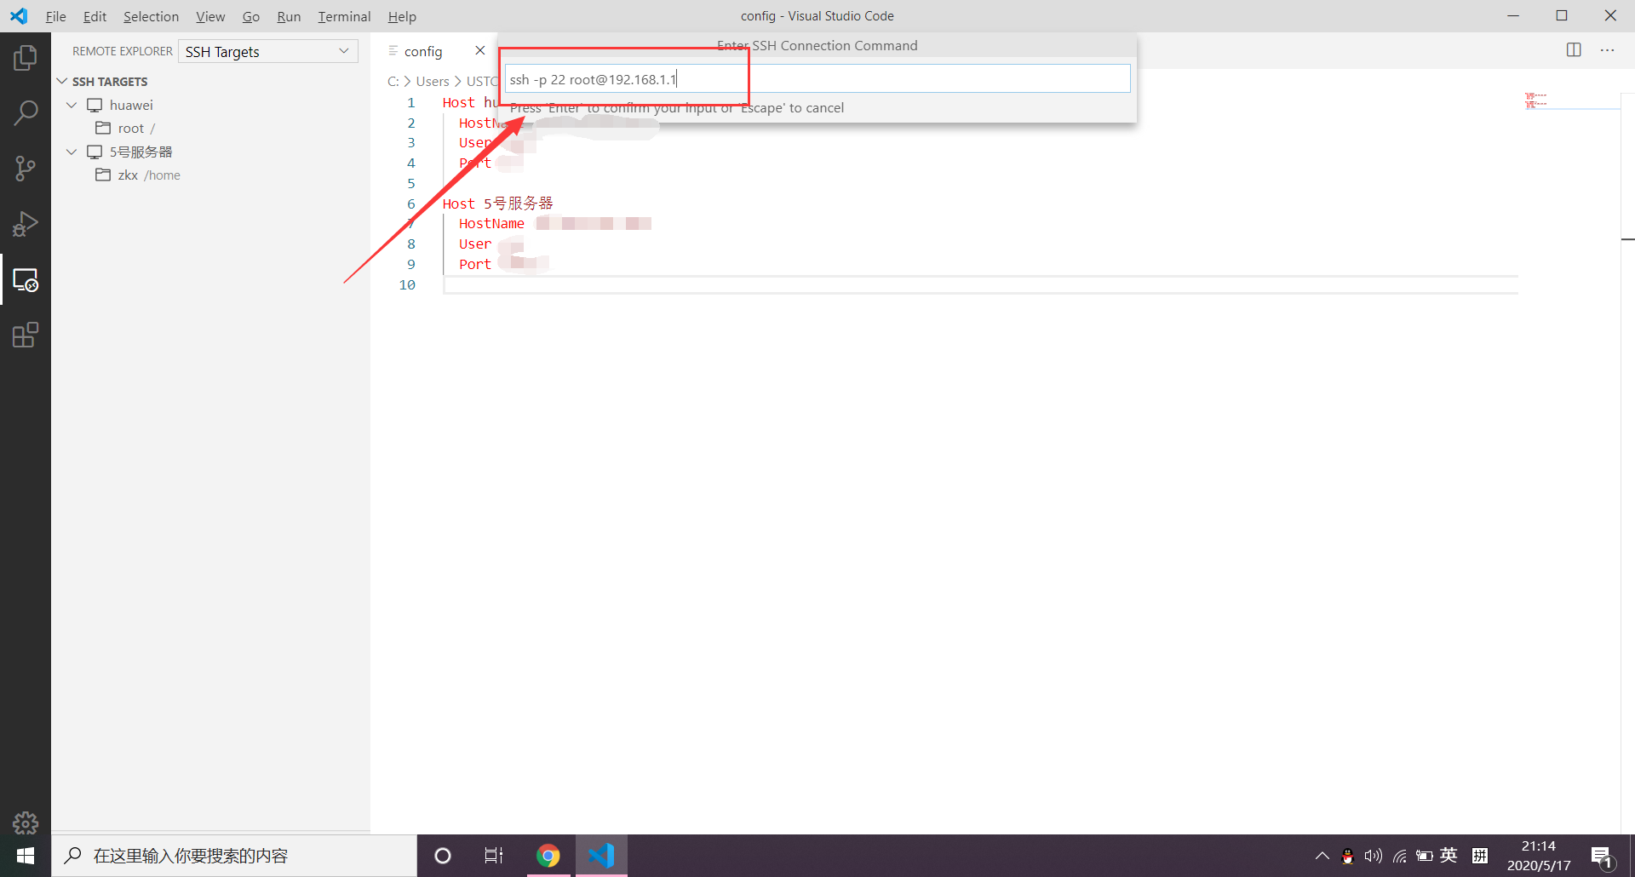The width and height of the screenshot is (1635, 877).
Task: Open the Source Control view
Action: (x=26, y=169)
